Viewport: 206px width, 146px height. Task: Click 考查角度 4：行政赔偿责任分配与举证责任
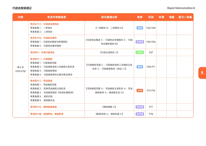(x=51, y=75)
